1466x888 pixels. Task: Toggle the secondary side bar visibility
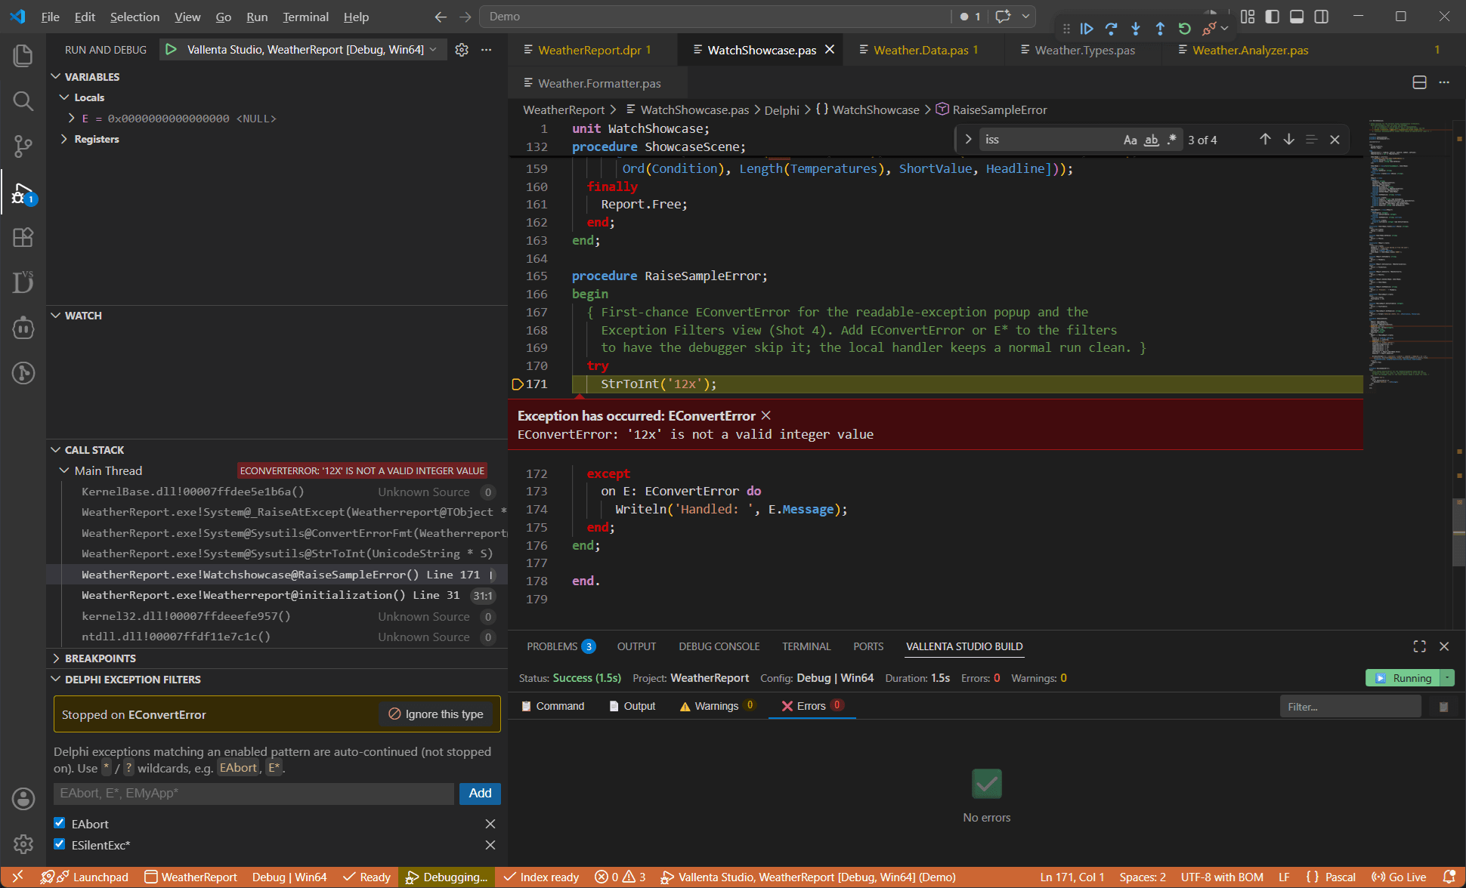[1322, 17]
